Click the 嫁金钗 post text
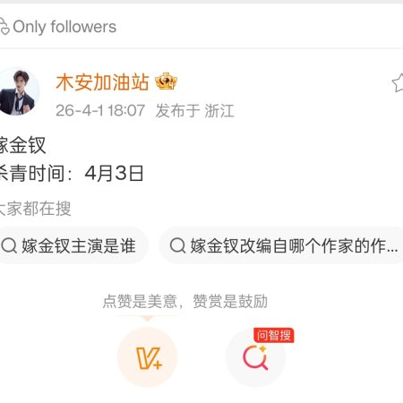This screenshot has height=403, width=403. coord(22,145)
